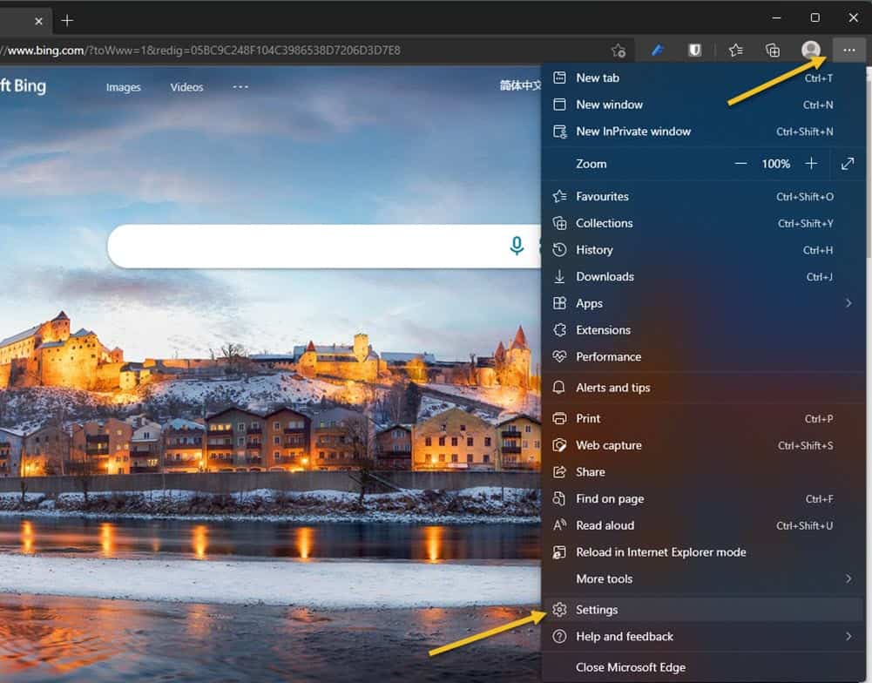Image resolution: width=872 pixels, height=683 pixels.
Task: Click the Downloads arrow icon
Action: tap(559, 276)
